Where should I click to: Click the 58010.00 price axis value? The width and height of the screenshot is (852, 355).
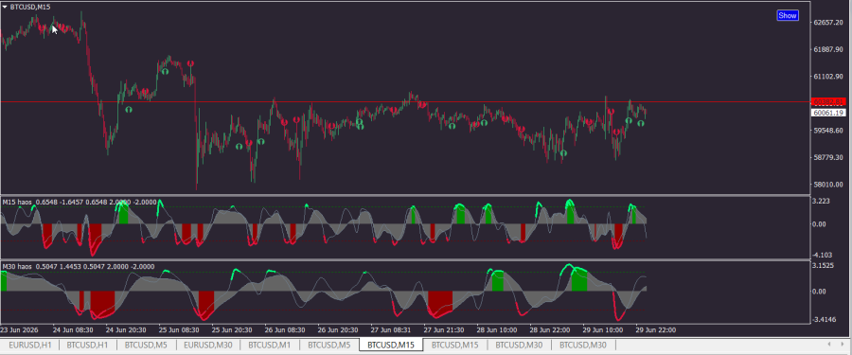click(x=827, y=185)
